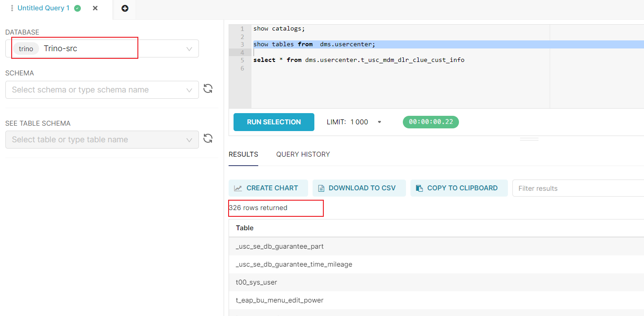Open the QUERY HISTORY tab
This screenshot has height=316, width=644.
303,154
